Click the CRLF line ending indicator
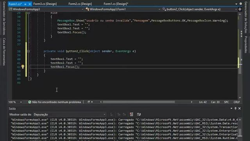This screenshot has height=141, width=250. (x=237, y=102)
